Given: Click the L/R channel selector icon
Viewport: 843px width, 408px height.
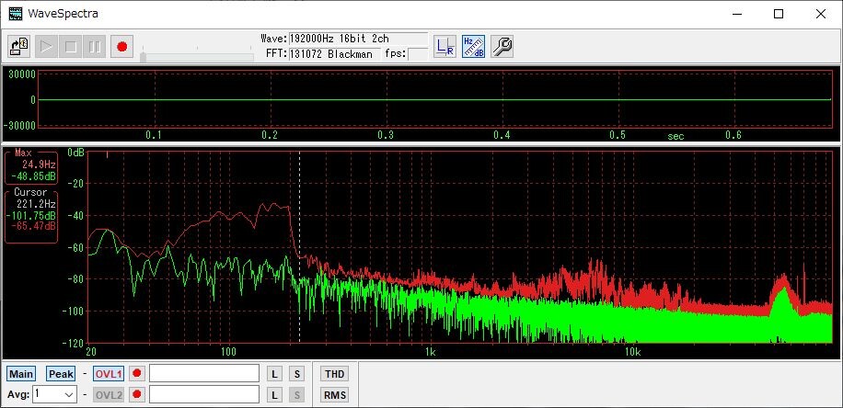Looking at the screenshot, I should point(445,46).
